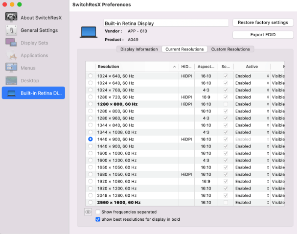The image size is (297, 234).
Task: Open About SwitchResX label in sidebar
Action: tap(41, 18)
